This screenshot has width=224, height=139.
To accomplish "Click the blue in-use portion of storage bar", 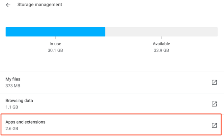I will 55,32.
